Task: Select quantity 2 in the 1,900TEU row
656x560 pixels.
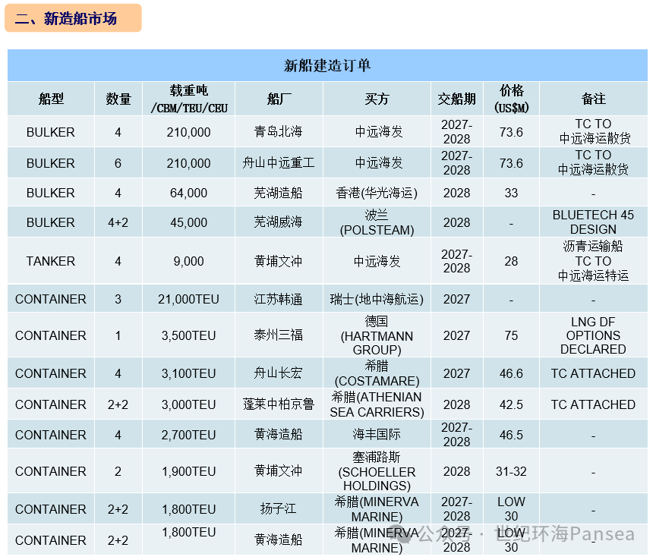Action: [118, 472]
